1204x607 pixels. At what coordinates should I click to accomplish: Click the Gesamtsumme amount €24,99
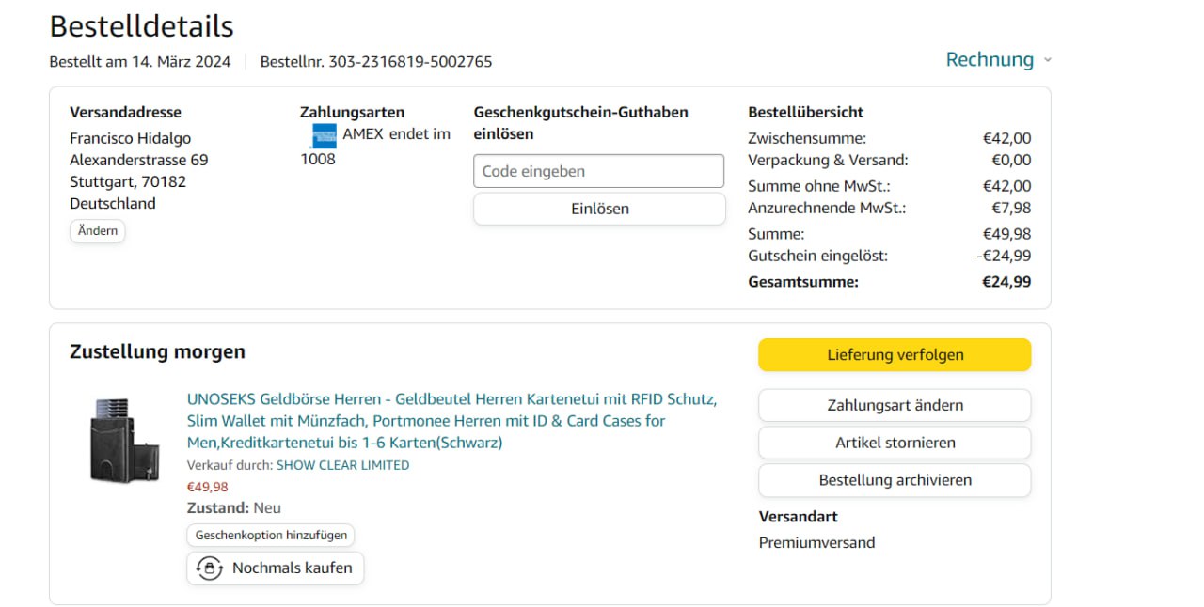1006,281
